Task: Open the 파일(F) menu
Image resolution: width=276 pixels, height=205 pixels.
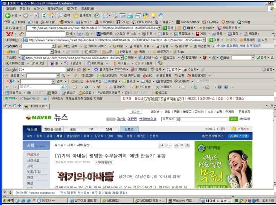Action: 11,9
